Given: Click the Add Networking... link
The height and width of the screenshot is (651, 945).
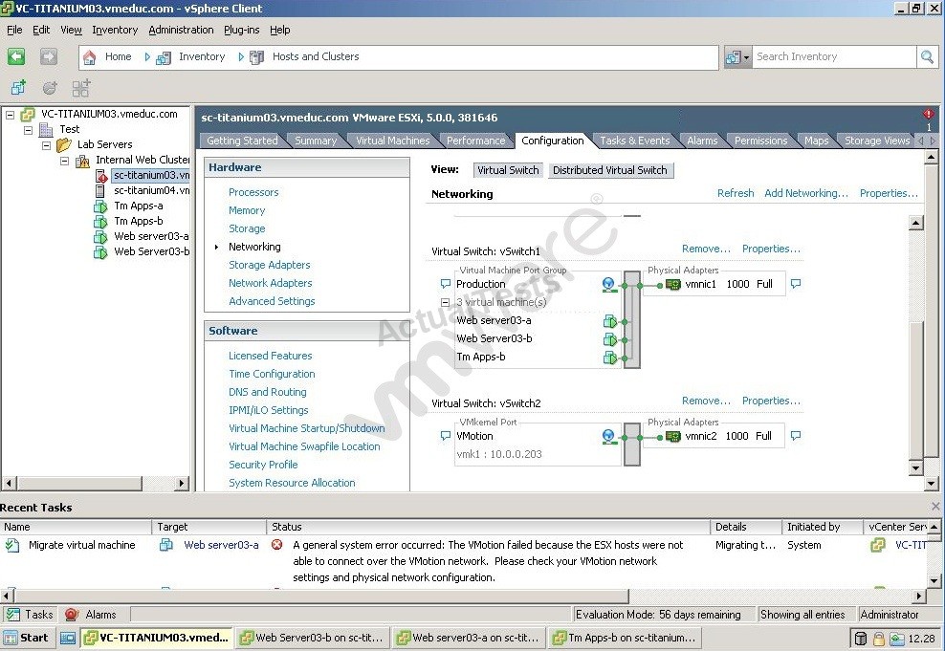Looking at the screenshot, I should click(805, 193).
